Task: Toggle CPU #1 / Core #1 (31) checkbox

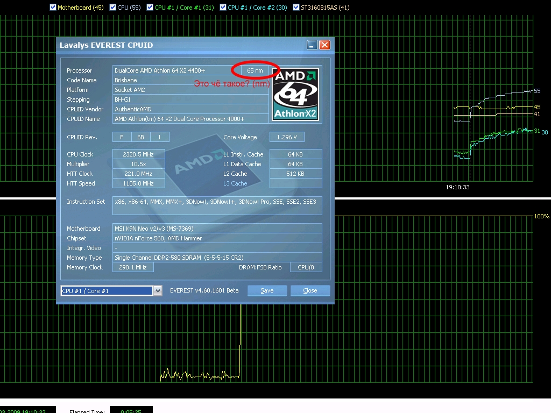Action: [x=150, y=8]
